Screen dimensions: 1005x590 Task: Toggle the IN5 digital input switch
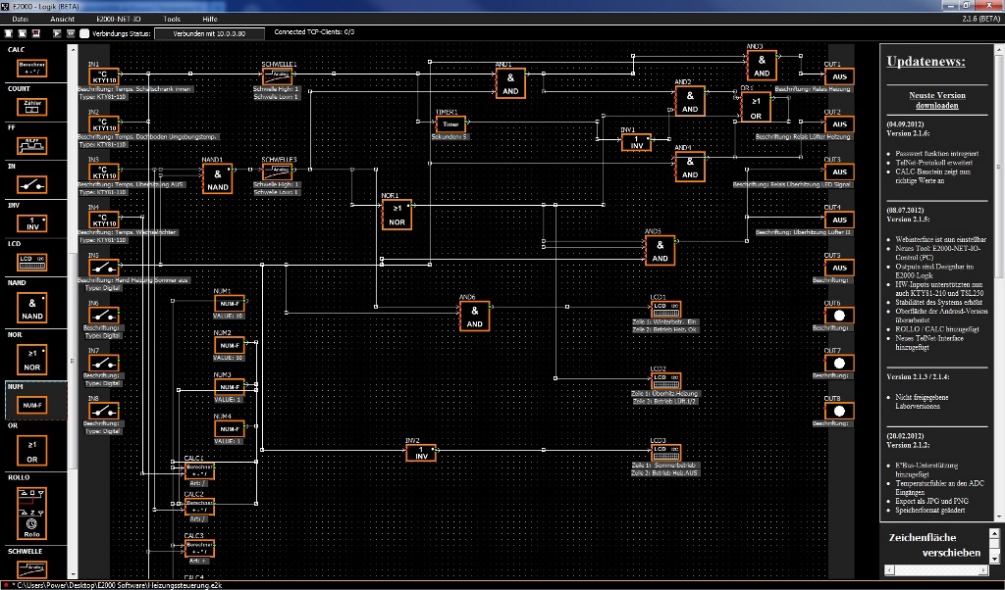(x=104, y=268)
